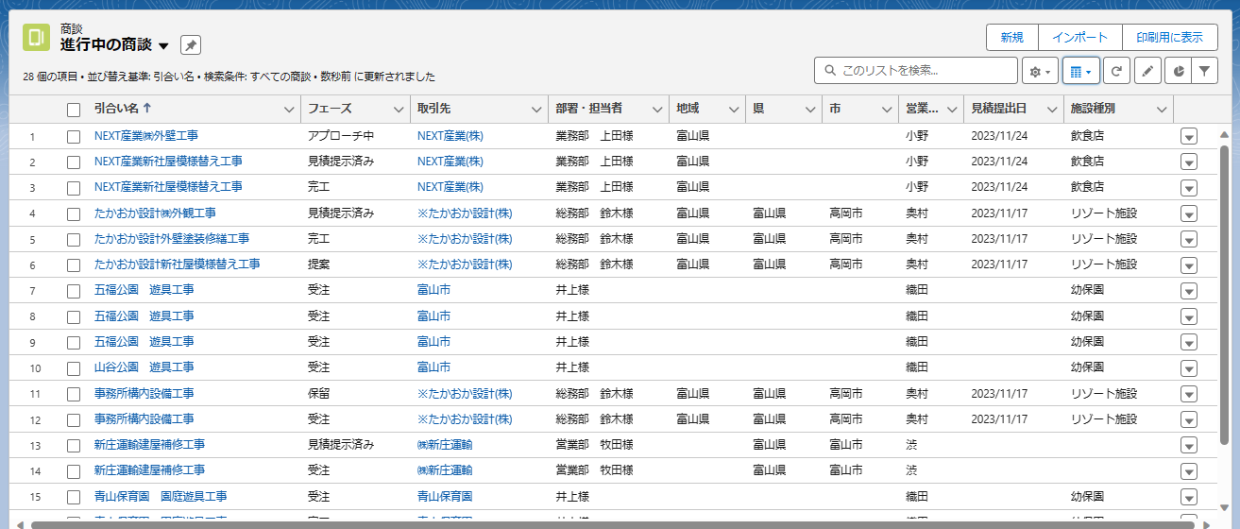Open 取引先 column menu chevron
This screenshot has height=529, width=1240.
(535, 110)
